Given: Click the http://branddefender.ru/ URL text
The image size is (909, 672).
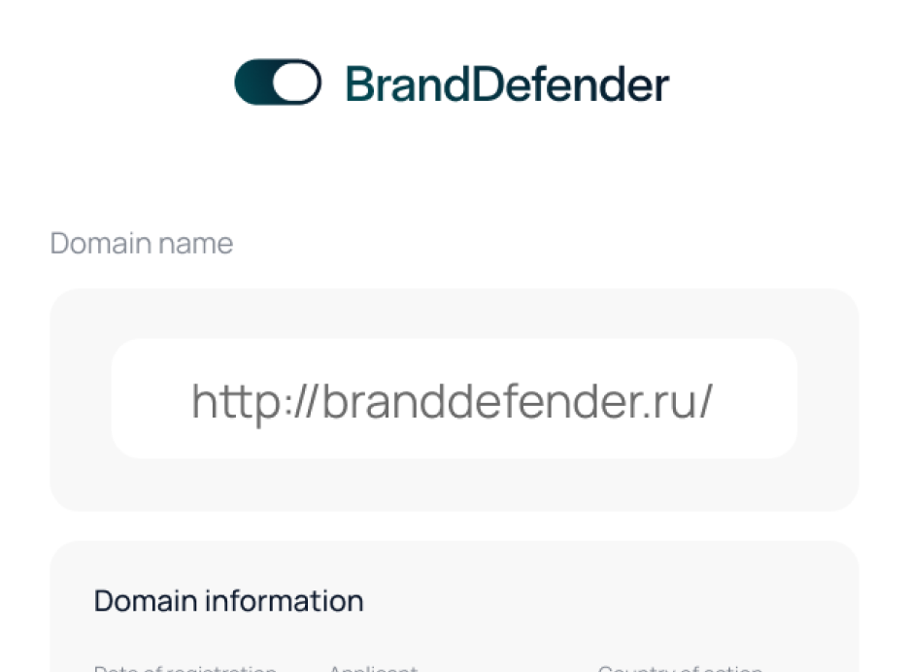Looking at the screenshot, I should [452, 400].
